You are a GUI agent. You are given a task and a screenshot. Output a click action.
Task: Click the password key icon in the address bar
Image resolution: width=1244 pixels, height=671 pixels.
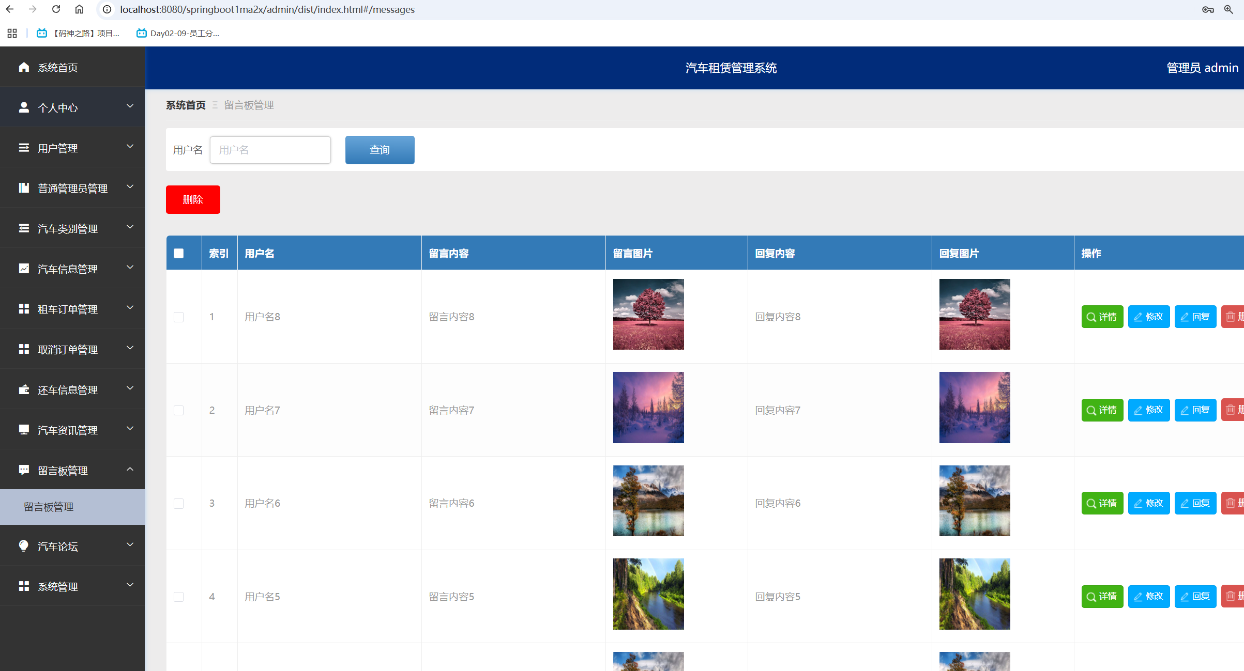1208,9
